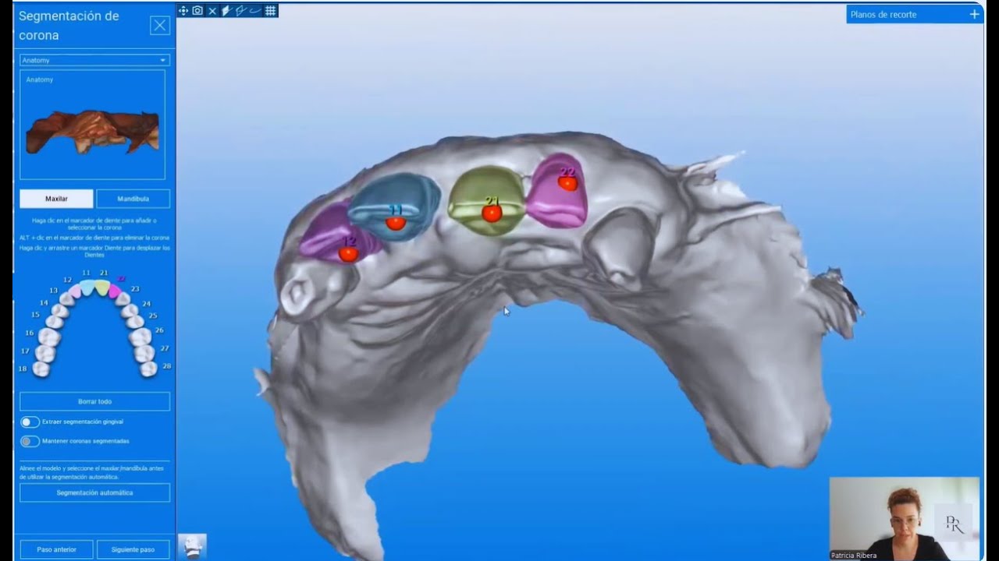The width and height of the screenshot is (999, 561).
Task: Click the red marker on tooth 11 crown
Action: (396, 222)
